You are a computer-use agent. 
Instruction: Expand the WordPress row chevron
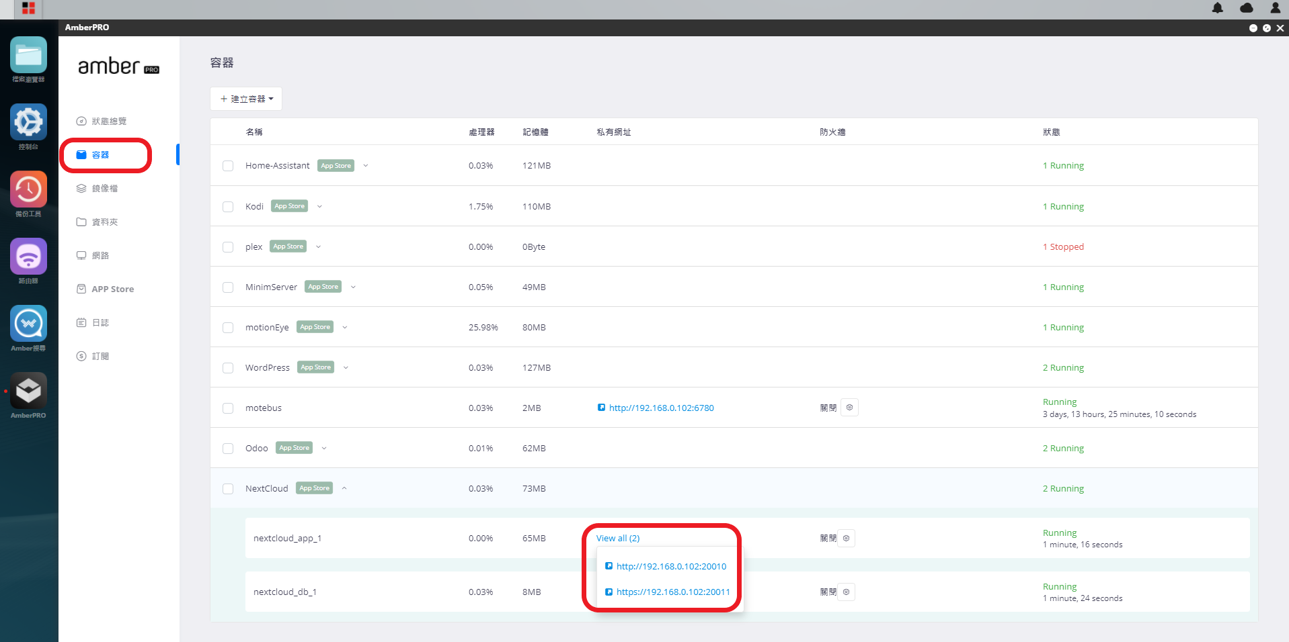click(x=346, y=367)
